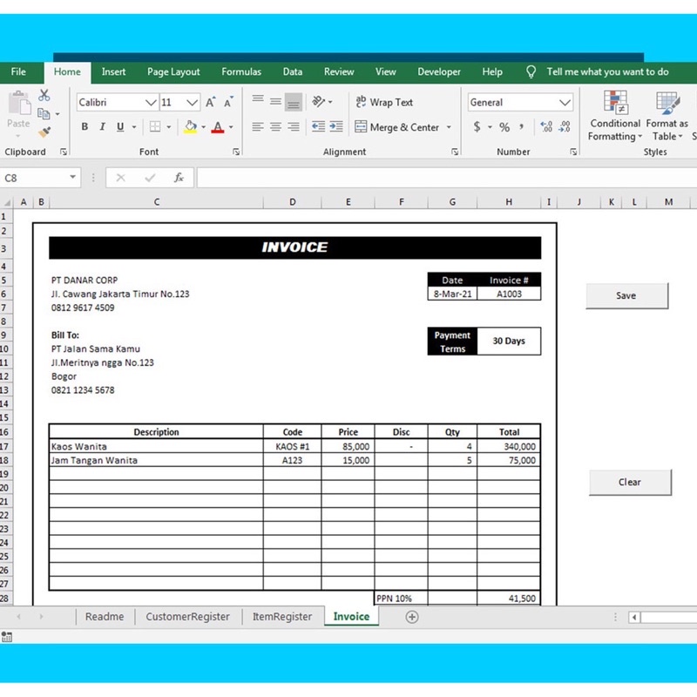This screenshot has height=697, width=697.
Task: Open the Name Box dropdown arrow
Action: pos(72,178)
